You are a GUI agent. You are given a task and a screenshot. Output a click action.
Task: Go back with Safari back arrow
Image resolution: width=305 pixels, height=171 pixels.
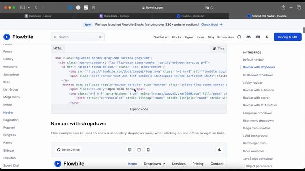(36, 8)
